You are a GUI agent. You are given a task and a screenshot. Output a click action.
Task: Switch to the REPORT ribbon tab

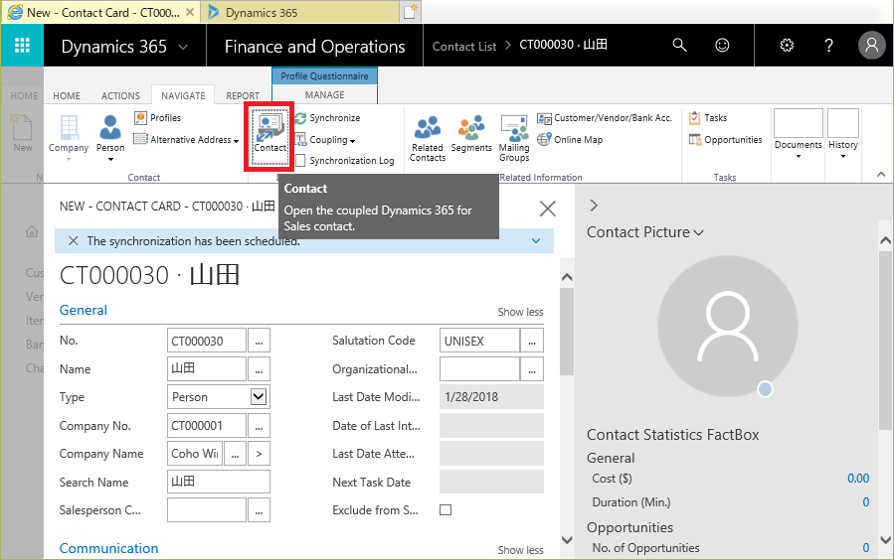(x=243, y=95)
